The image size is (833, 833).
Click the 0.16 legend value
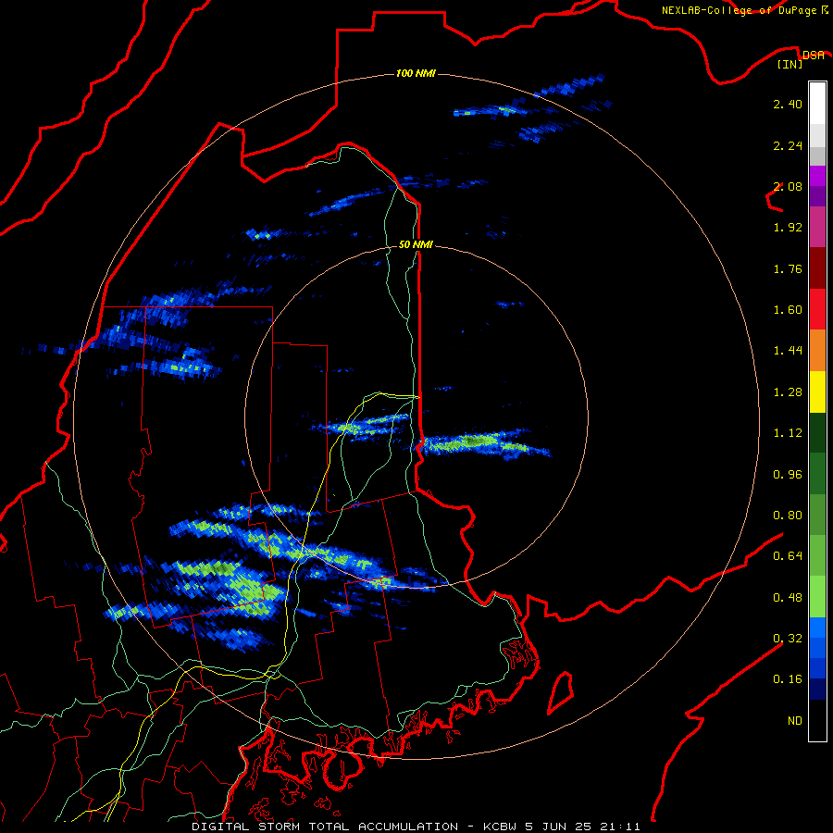point(788,679)
